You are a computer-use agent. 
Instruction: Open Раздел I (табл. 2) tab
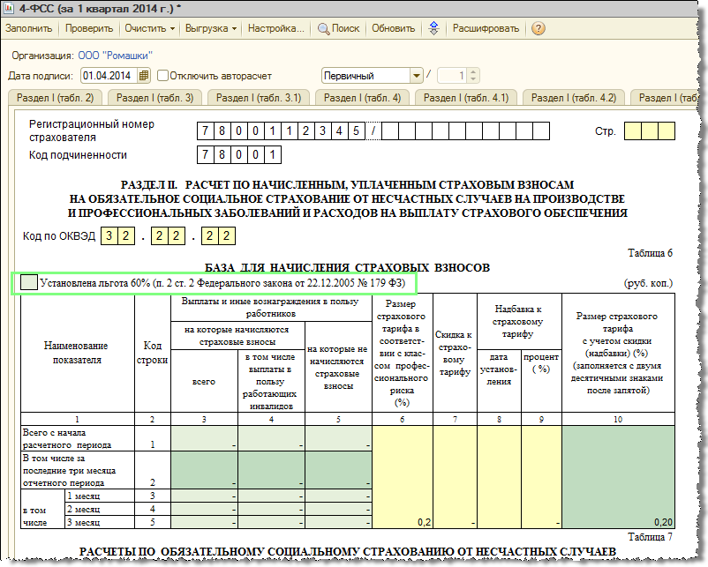(55, 97)
